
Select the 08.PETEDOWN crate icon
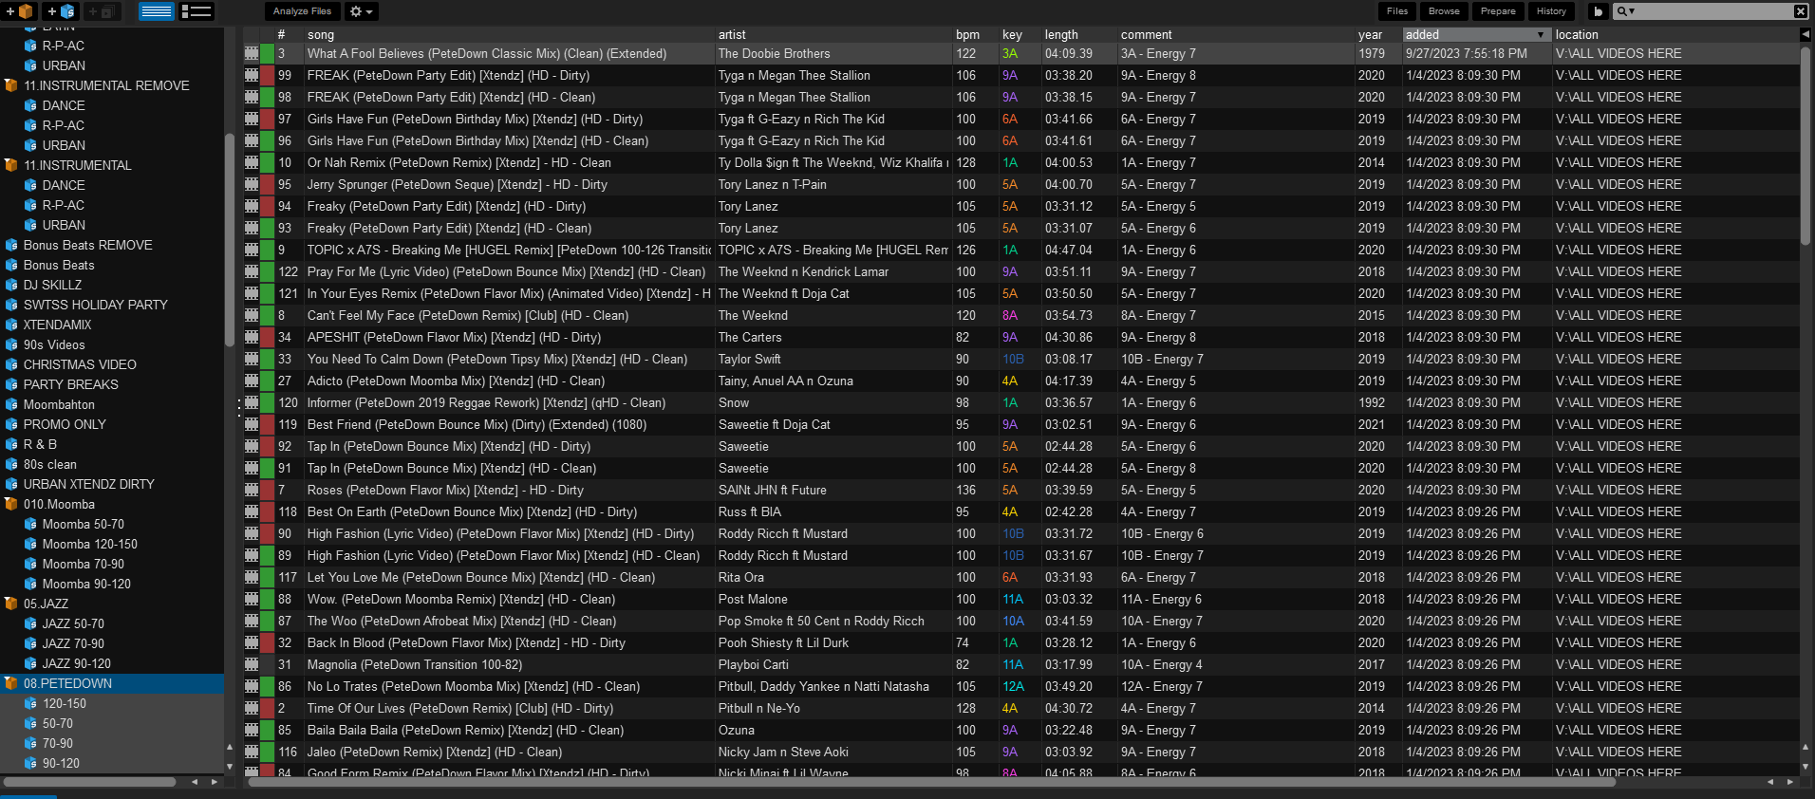pos(11,683)
